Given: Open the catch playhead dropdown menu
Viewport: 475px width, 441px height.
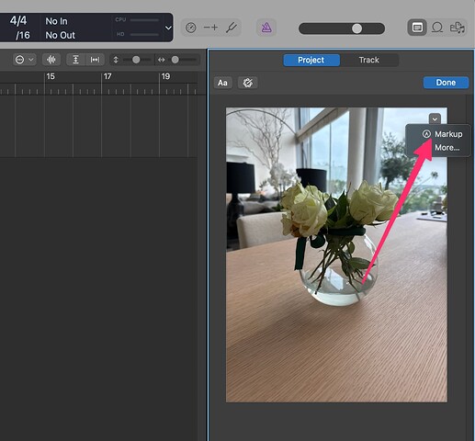Looking at the screenshot, I should [25, 60].
